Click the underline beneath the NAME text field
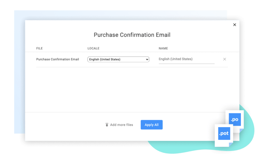This screenshot has height=157, width=258. point(186,64)
